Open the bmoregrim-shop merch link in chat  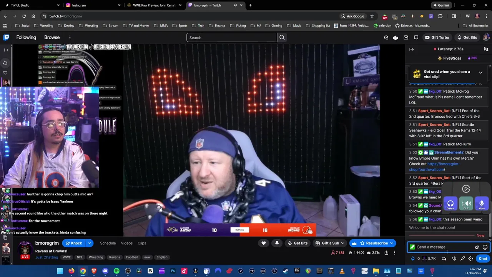(x=434, y=167)
